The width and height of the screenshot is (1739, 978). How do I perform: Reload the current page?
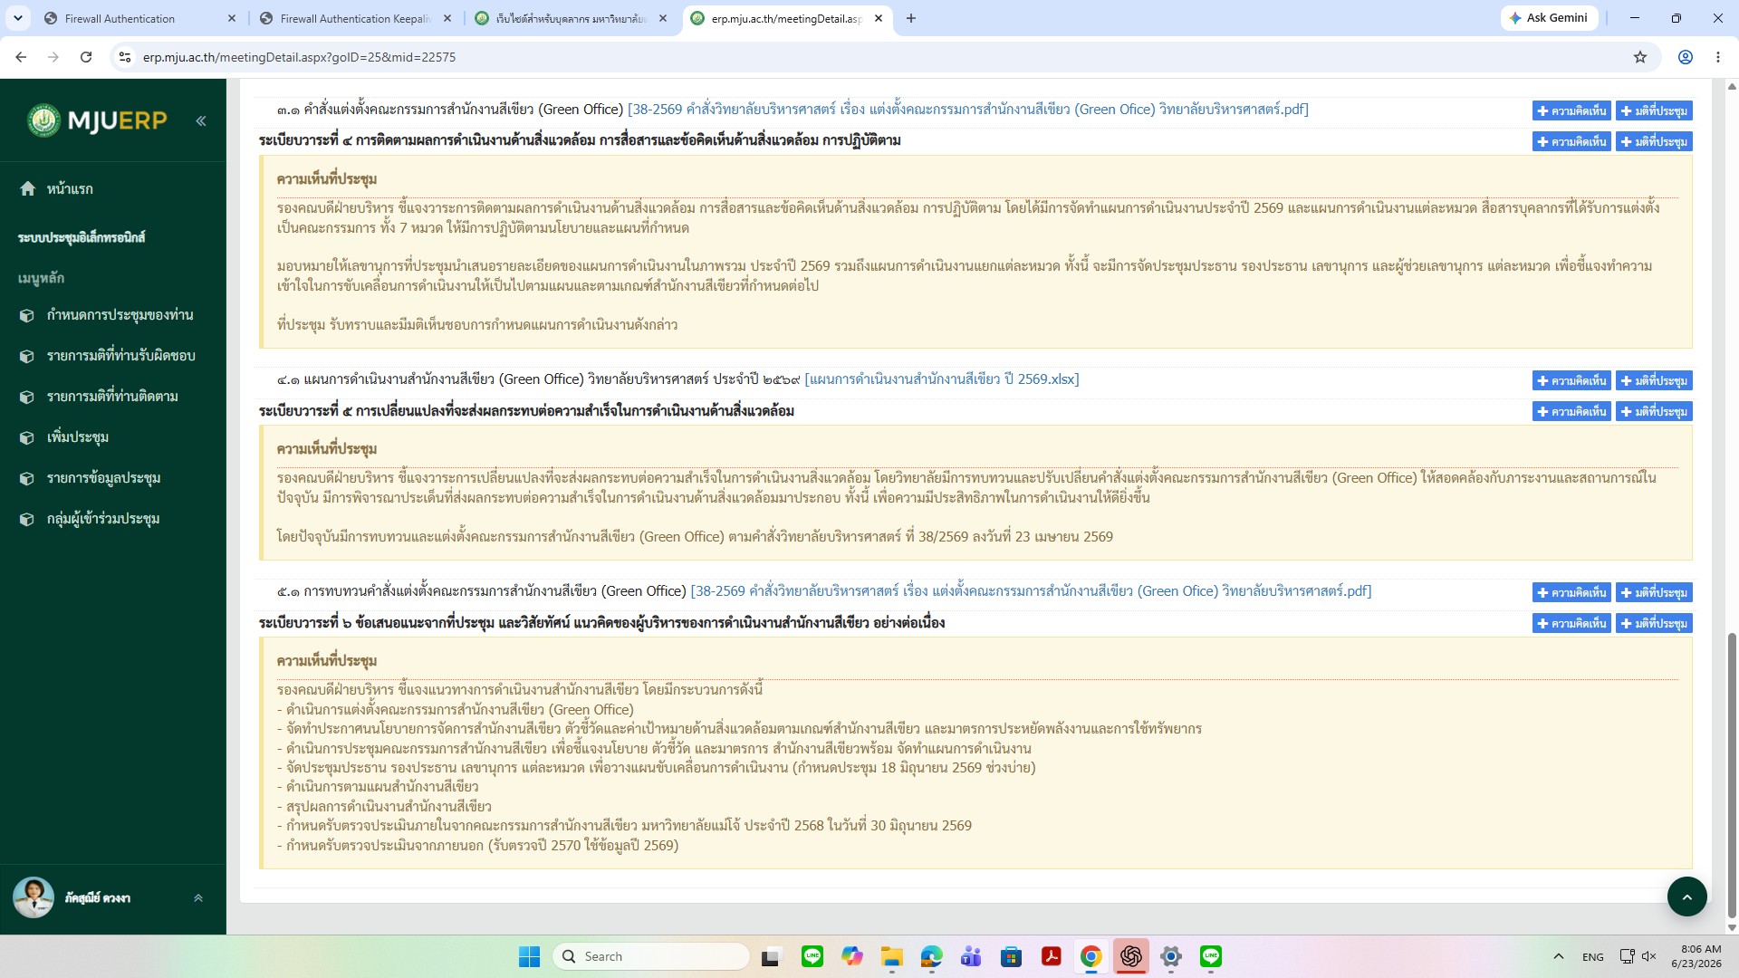pos(86,57)
